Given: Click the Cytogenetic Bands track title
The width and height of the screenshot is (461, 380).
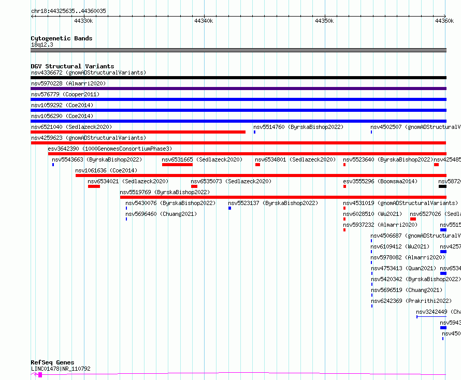Looking at the screenshot, I should (62, 38).
